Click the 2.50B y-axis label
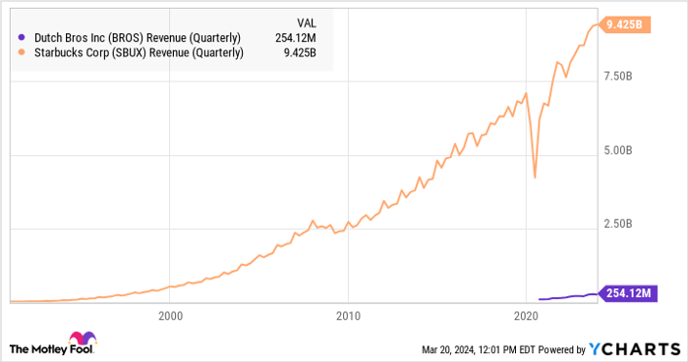Viewport: 688px width, 362px height. [x=618, y=224]
